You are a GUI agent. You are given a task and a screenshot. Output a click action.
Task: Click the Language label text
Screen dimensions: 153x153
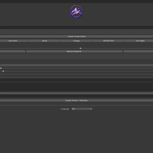[x=65, y=109]
